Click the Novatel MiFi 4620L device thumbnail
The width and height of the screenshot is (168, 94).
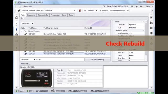(37, 78)
